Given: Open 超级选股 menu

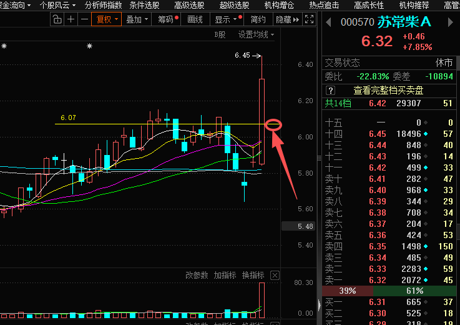Looking at the screenshot, I should tap(234, 5).
